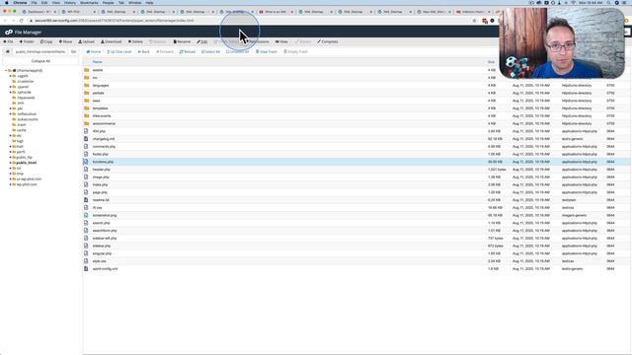
Task: Click the screenshot.png file icon
Action: (x=86, y=215)
